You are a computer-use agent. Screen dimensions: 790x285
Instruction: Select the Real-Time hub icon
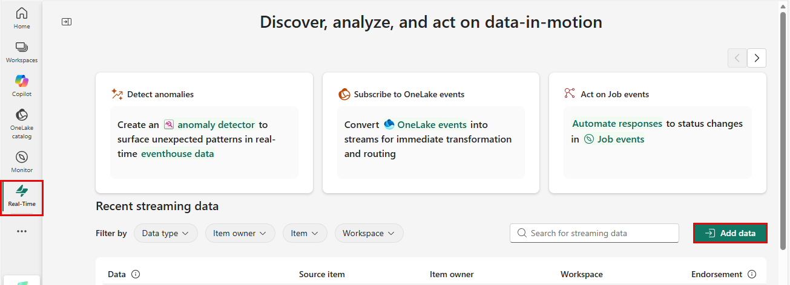tap(22, 196)
